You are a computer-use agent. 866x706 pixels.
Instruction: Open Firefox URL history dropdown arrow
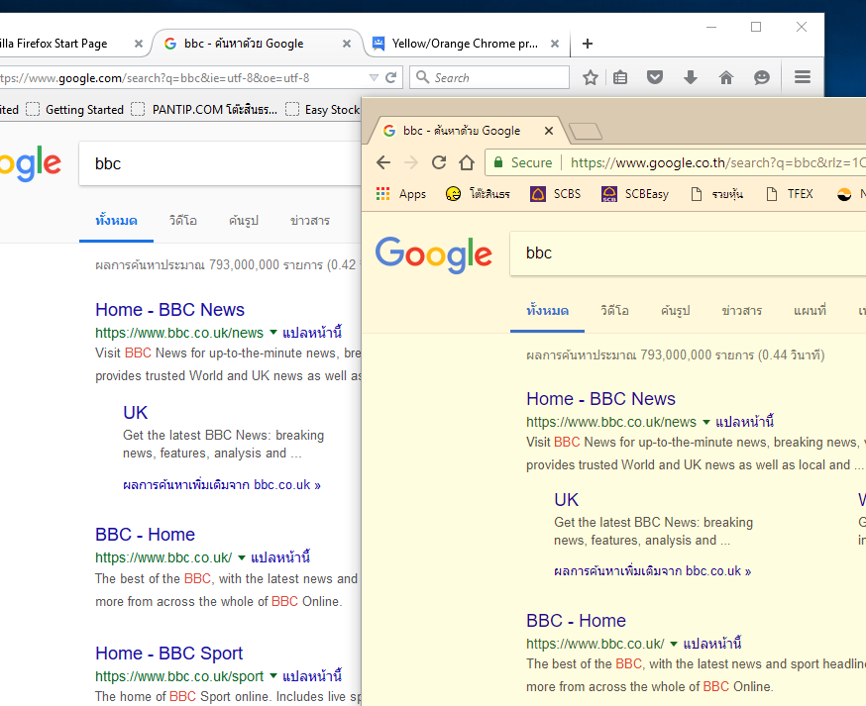[x=374, y=77]
